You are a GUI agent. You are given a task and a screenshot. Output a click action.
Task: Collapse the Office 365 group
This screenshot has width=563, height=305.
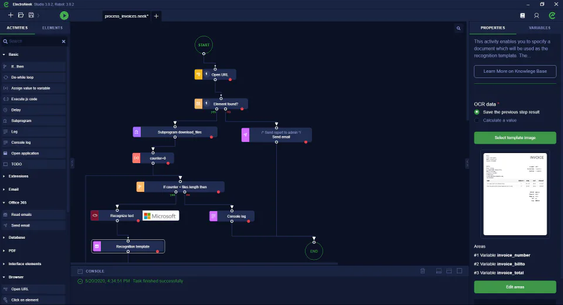coord(17,202)
